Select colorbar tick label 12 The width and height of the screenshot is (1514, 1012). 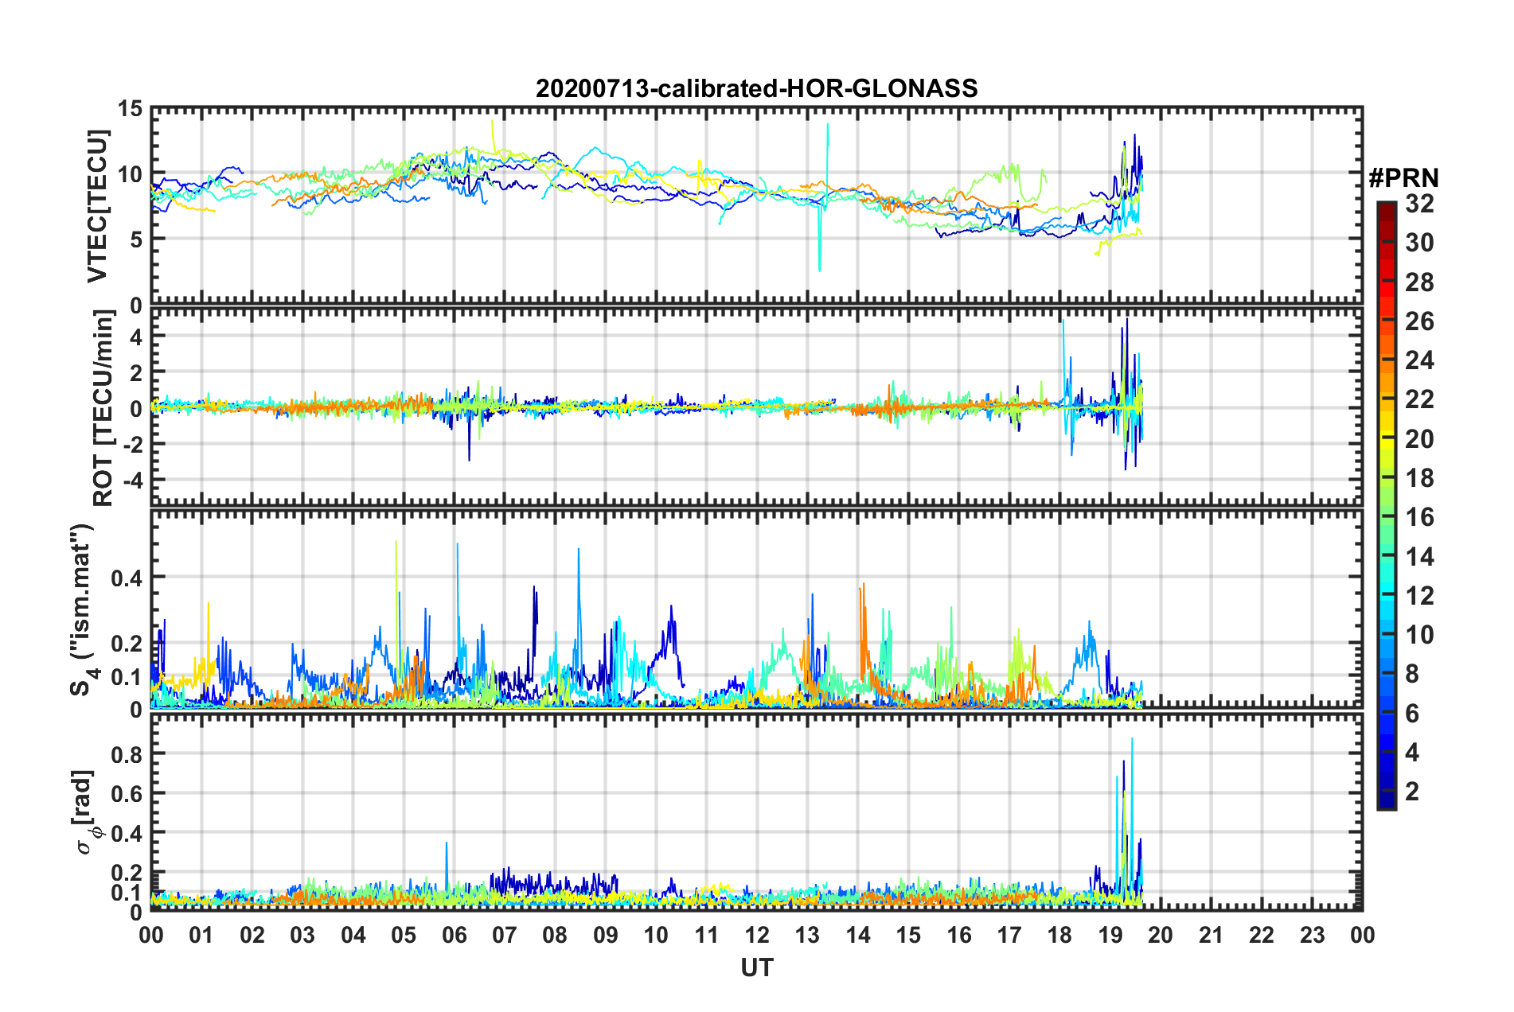click(1419, 596)
